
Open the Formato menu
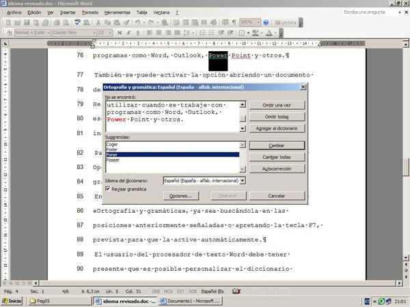(90, 12)
